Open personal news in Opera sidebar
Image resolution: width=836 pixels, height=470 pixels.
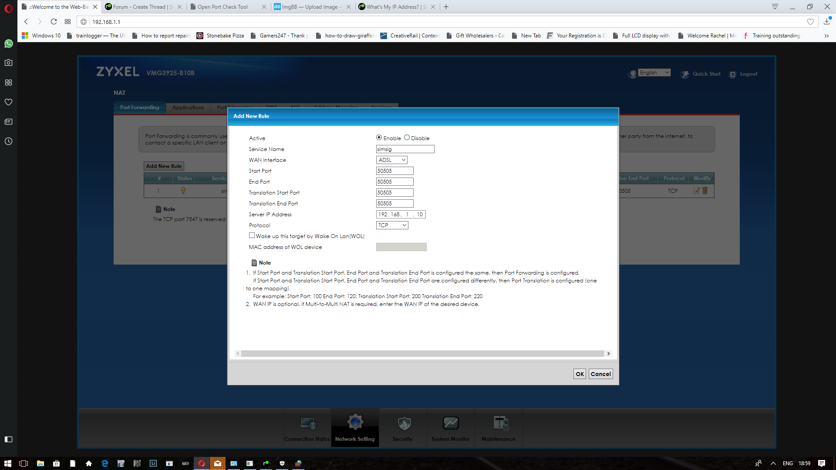pyautogui.click(x=8, y=121)
